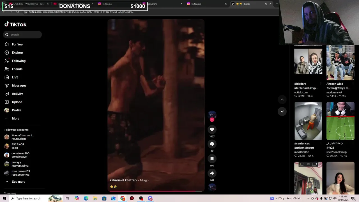Open the notification center icon
Image resolution: width=359 pixels, height=202 pixels.
coord(353,198)
